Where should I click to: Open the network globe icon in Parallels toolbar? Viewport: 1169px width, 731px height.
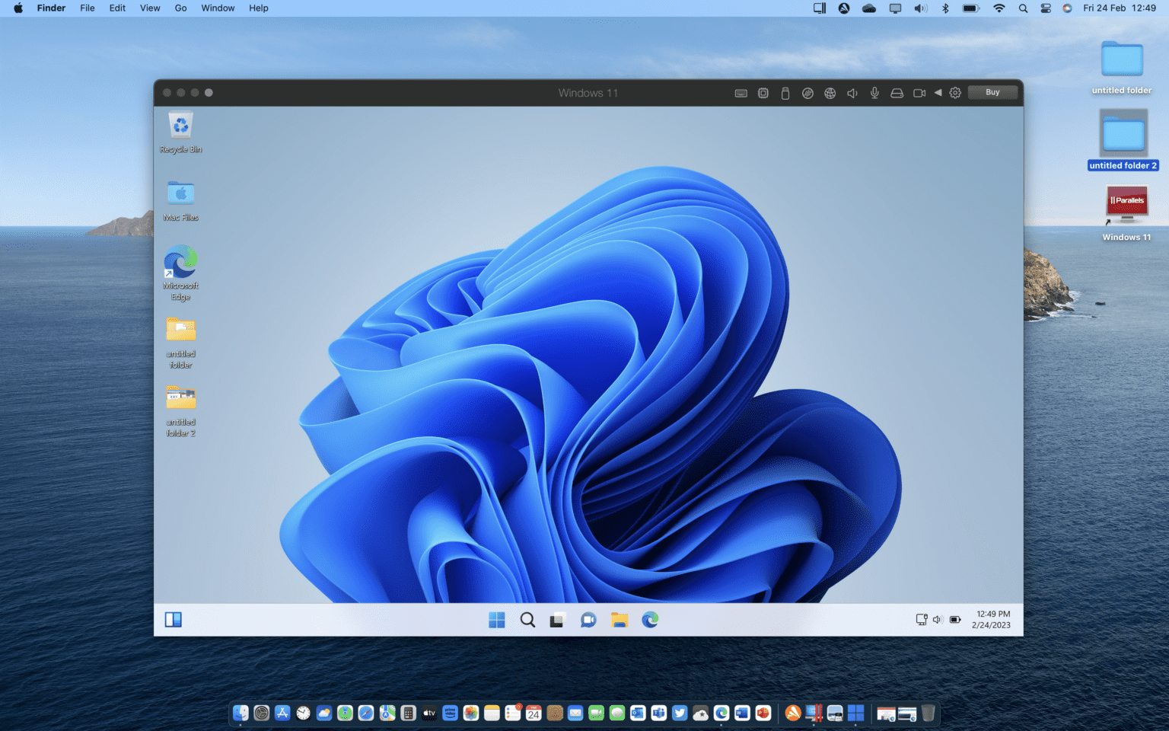830,92
